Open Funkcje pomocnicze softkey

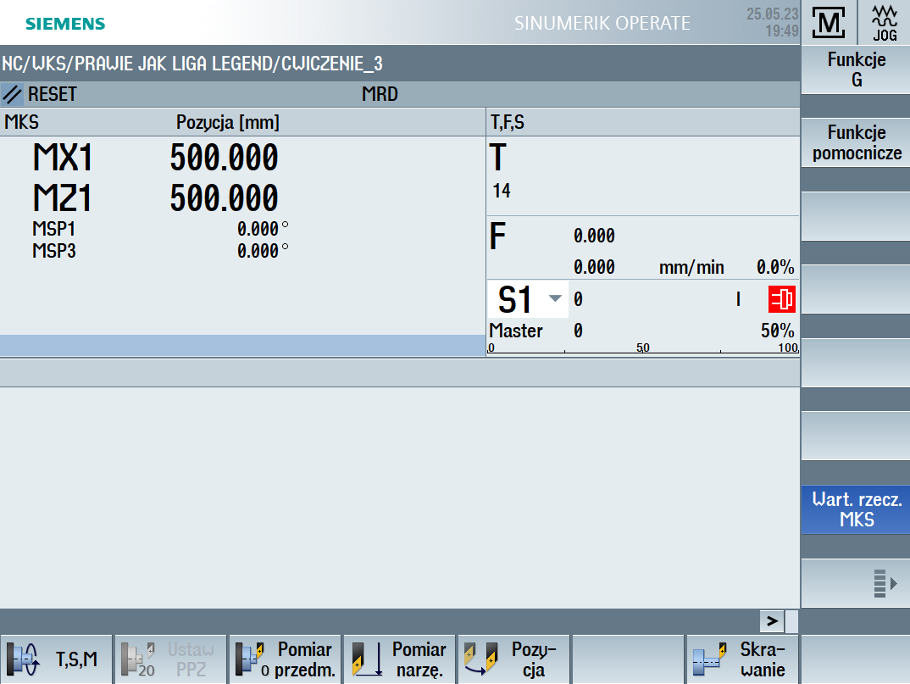click(x=856, y=143)
